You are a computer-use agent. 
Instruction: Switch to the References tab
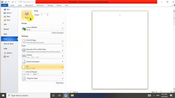(x=40, y=5)
